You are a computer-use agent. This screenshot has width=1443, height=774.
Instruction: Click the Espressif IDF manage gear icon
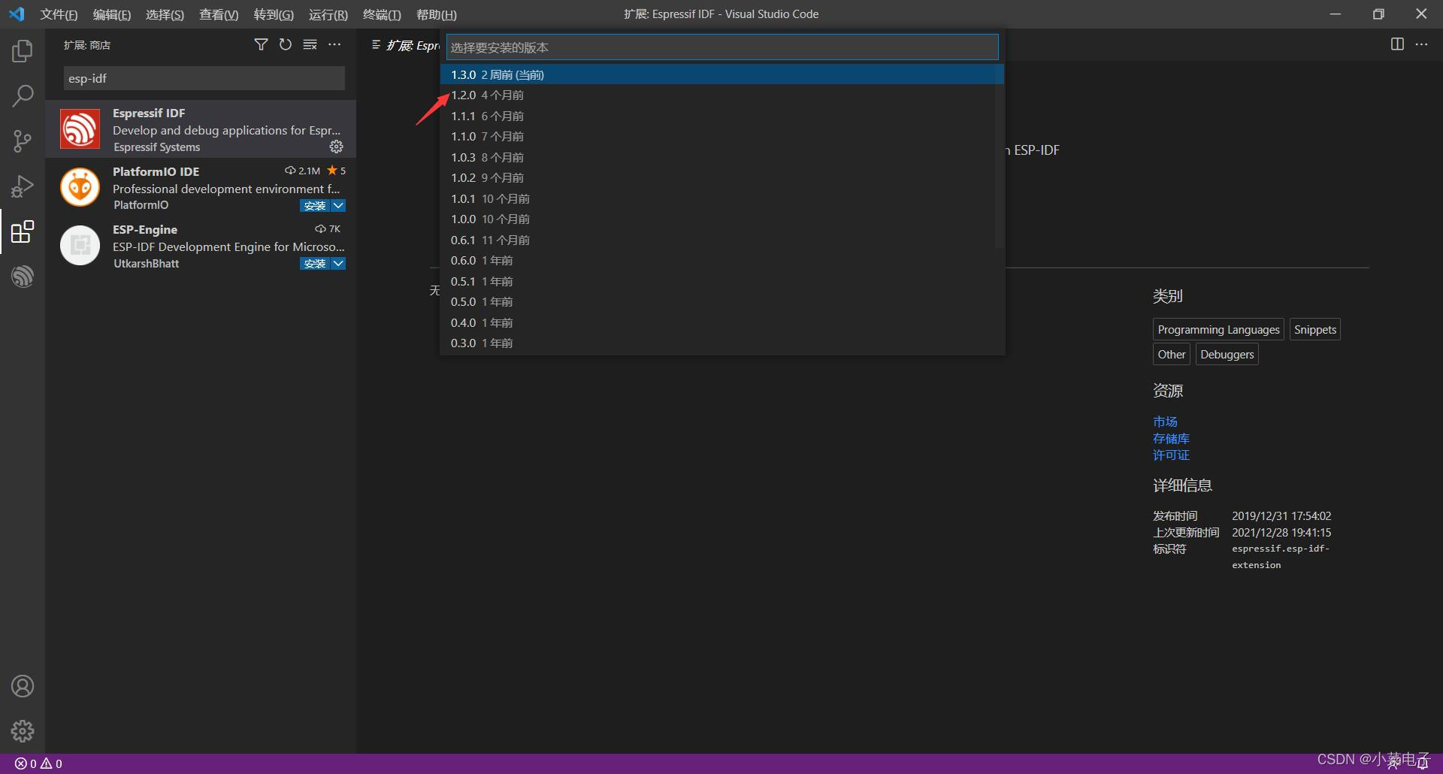coord(337,147)
